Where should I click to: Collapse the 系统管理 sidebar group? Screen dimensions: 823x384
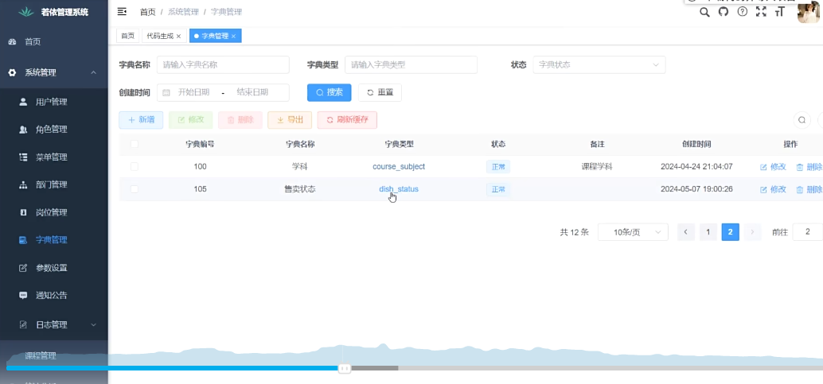(93, 72)
